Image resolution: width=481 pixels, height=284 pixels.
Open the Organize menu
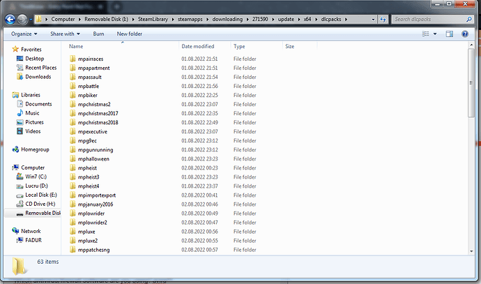(x=24, y=33)
